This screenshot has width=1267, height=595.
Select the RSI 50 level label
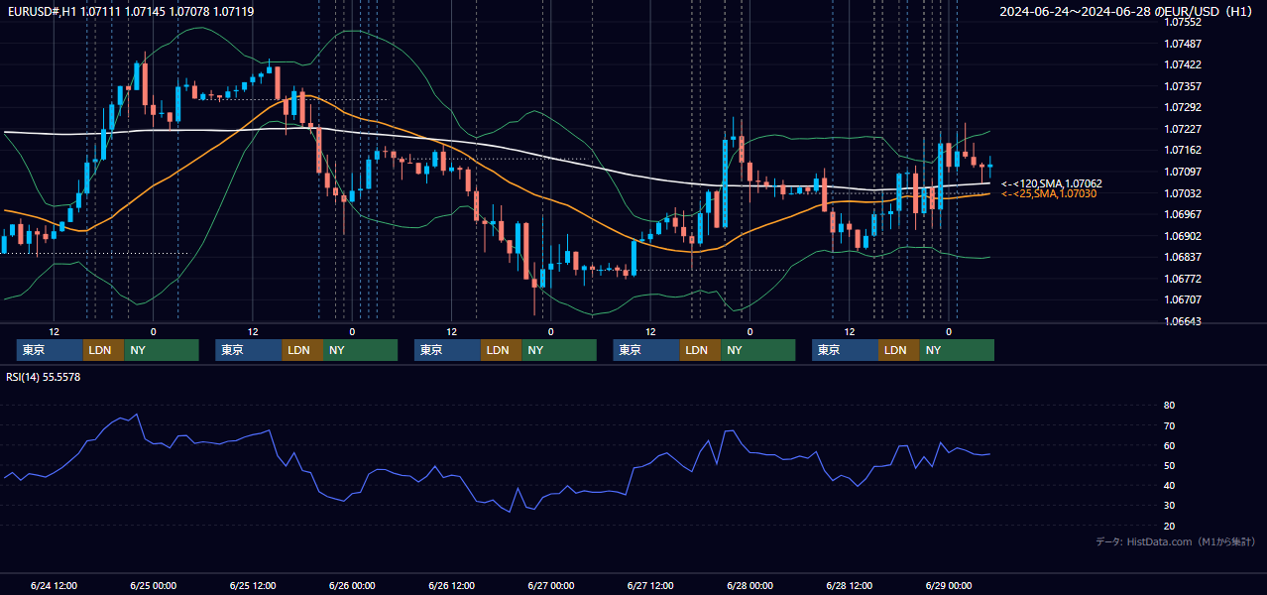point(1169,465)
